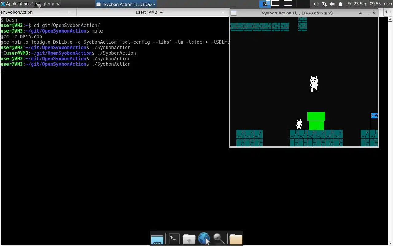Switch to the qterminal taskbar button
393x246 pixels.
pos(48,4)
